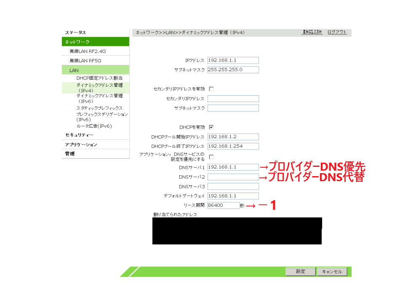Click DHCPプール開始IPアドレス field

[233, 137]
